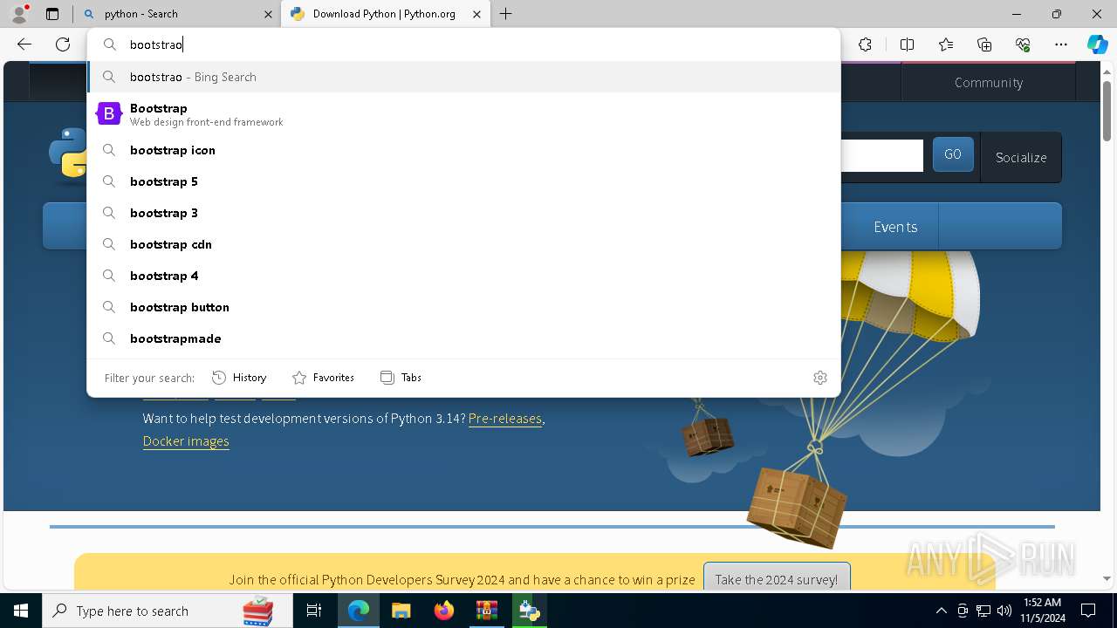The width and height of the screenshot is (1117, 628).
Task: Show hidden tray icons chevron
Action: 941,611
